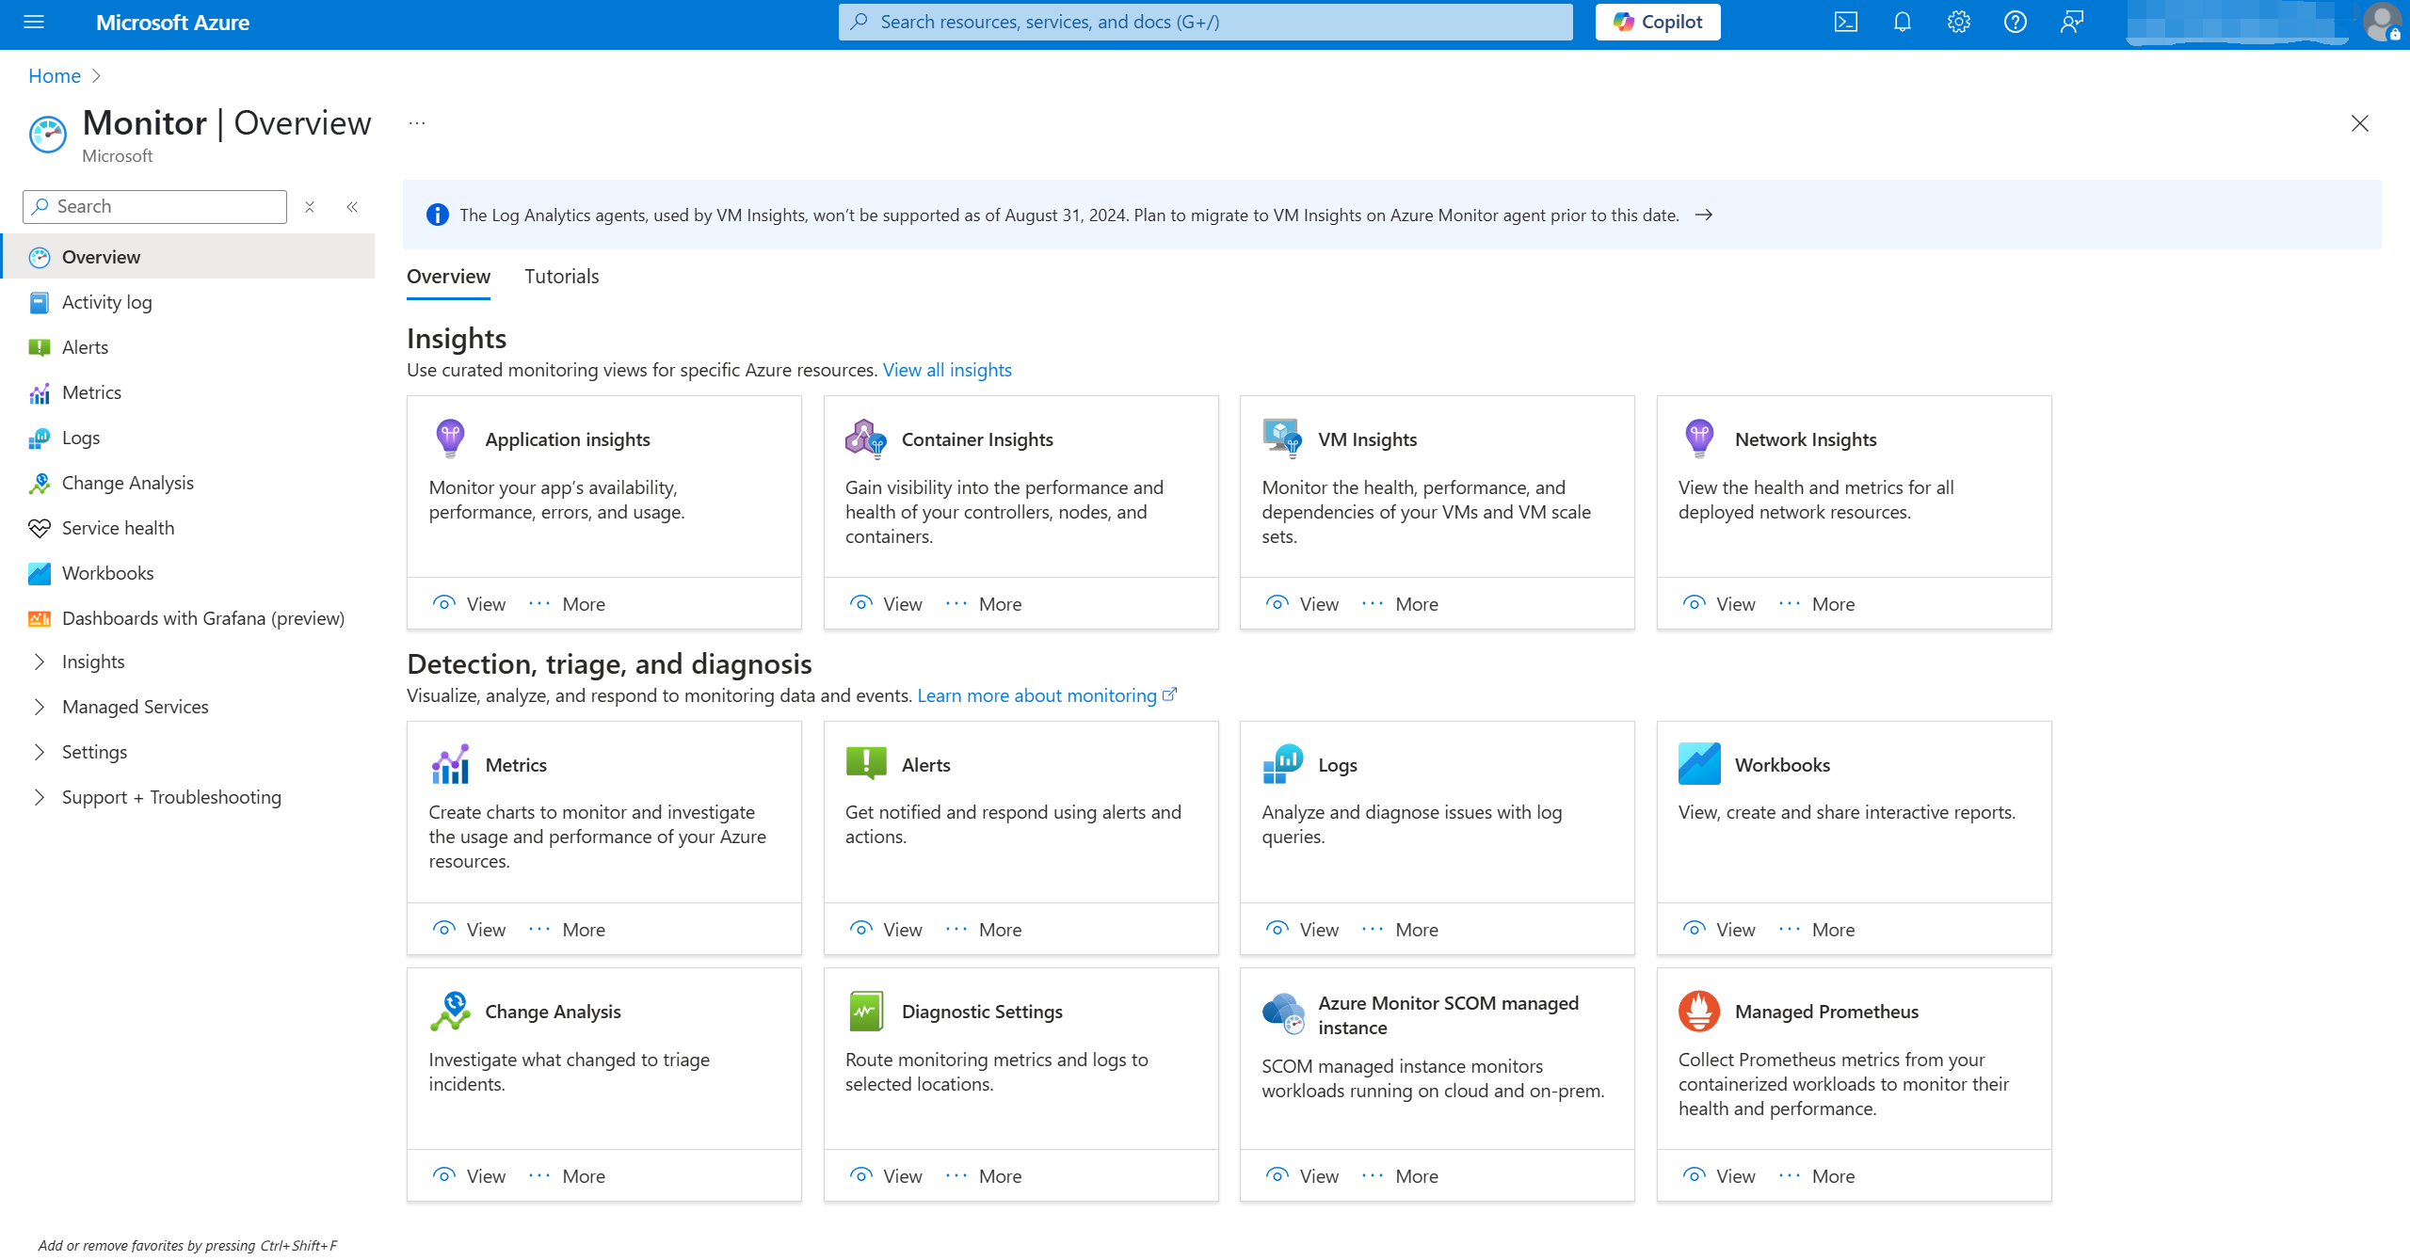Screen dimensions: 2410x1260
Task: Open portal settings gear
Action: [1958, 22]
